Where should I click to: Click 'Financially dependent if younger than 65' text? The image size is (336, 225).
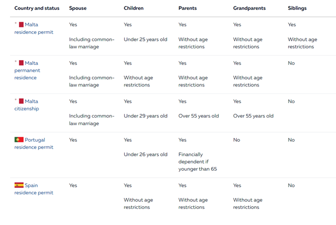(198, 162)
